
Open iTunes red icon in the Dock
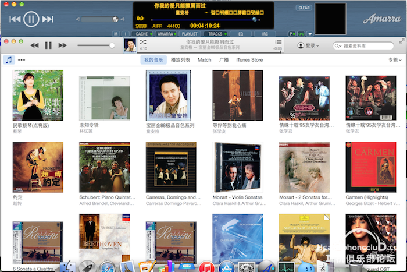pyautogui.click(x=207, y=267)
